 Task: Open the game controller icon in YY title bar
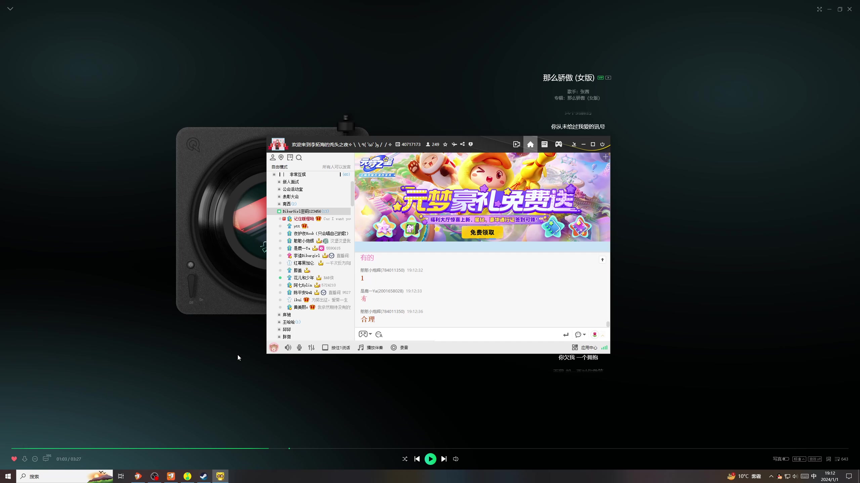pos(558,144)
